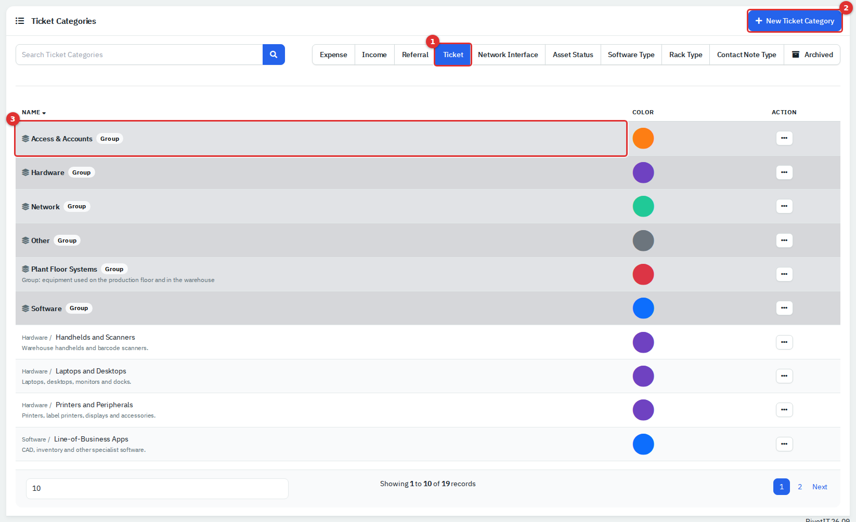Click the green color swatch for Network
This screenshot has width=856, height=522.
click(x=643, y=206)
